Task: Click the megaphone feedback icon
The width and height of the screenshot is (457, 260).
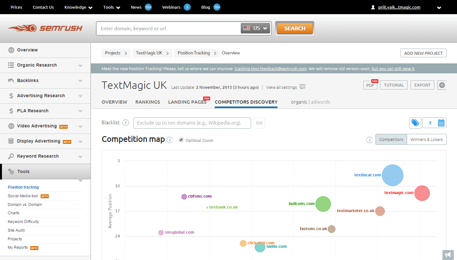Action: coord(448,255)
